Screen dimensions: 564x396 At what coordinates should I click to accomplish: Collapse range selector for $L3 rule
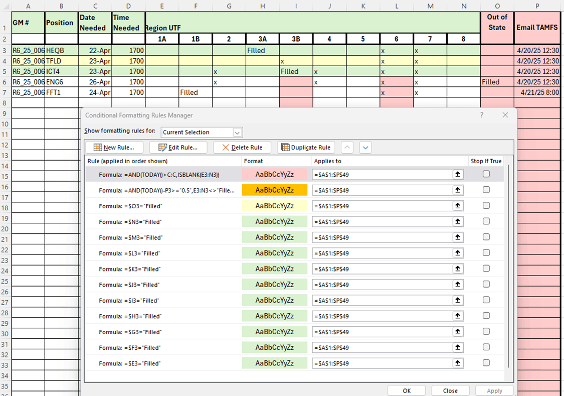tap(458, 253)
